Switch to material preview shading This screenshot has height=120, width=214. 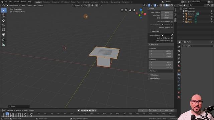tap(169, 5)
